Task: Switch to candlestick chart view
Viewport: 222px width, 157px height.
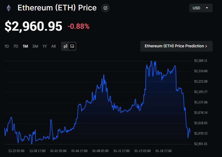Action: coord(66,46)
